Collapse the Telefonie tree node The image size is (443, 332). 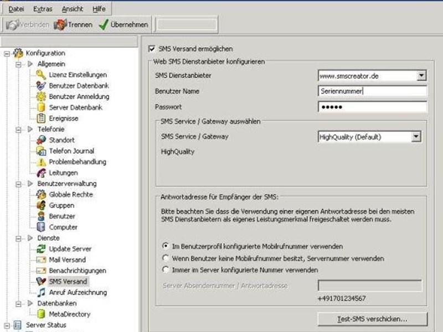coord(19,129)
